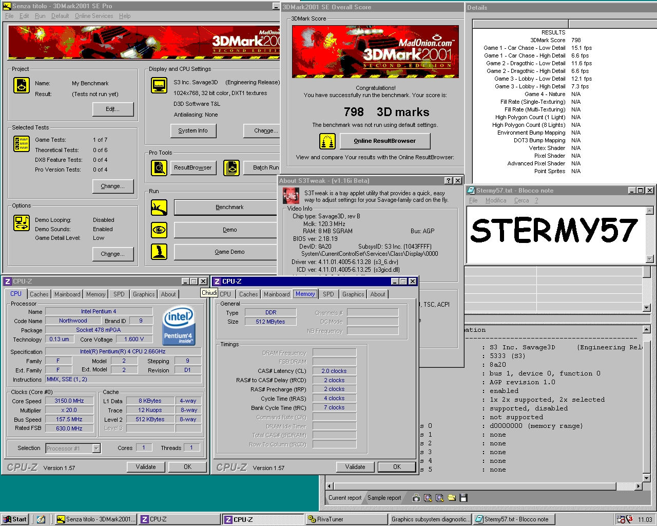Click the Specification field Pentium 4 CPU 2.66GHz
The image size is (657, 526).
123,352
